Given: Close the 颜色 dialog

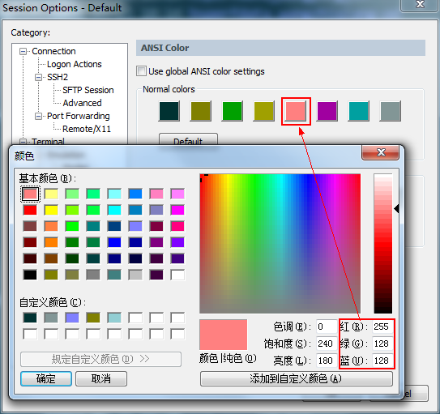Looking at the screenshot, I should 381,152.
